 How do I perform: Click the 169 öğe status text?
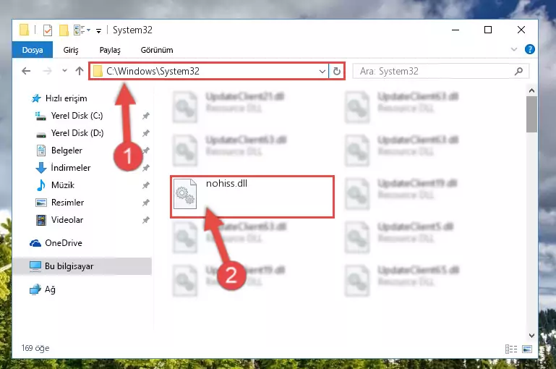[x=35, y=348]
